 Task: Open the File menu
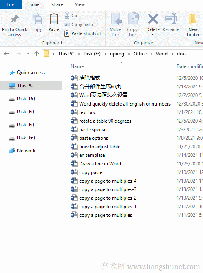[x=11, y=4]
